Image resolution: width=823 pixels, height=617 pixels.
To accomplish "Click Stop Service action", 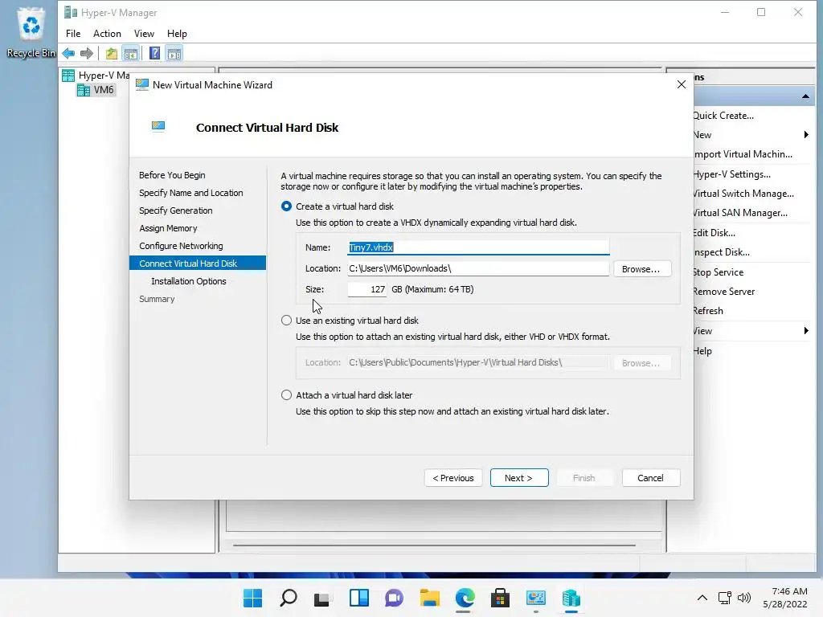I will [718, 272].
